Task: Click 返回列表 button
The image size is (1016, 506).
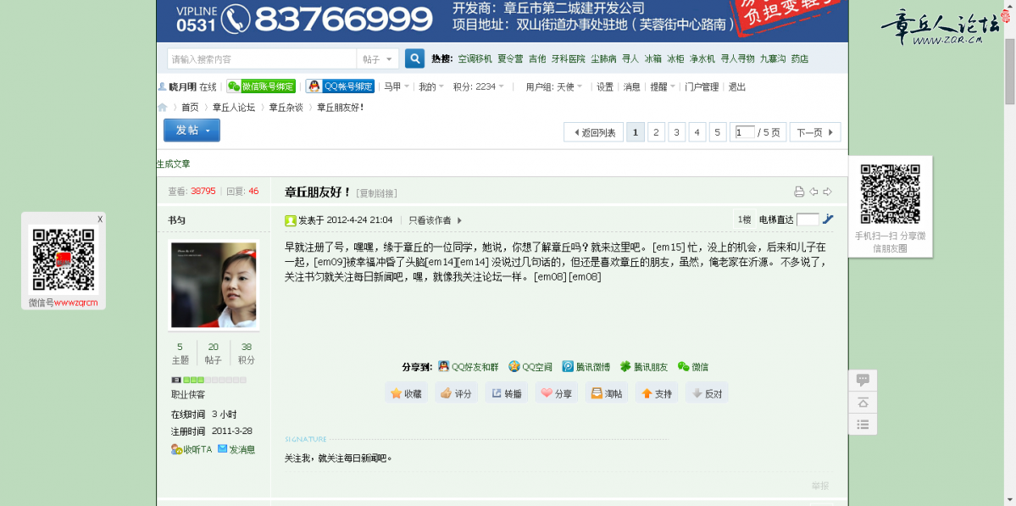Action: (593, 132)
